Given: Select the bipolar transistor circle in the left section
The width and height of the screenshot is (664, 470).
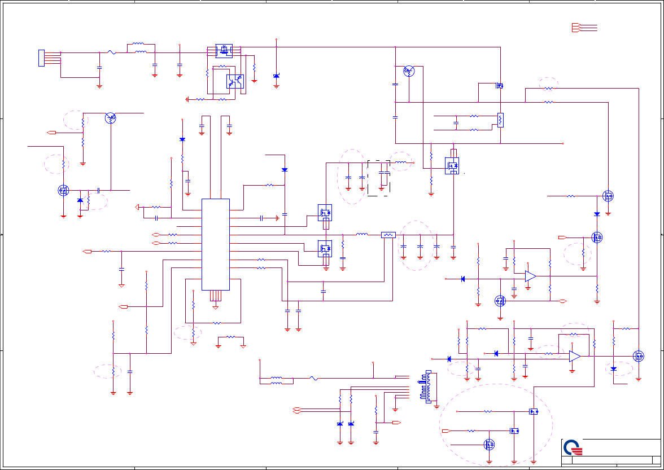Looking at the screenshot, I should (111, 118).
